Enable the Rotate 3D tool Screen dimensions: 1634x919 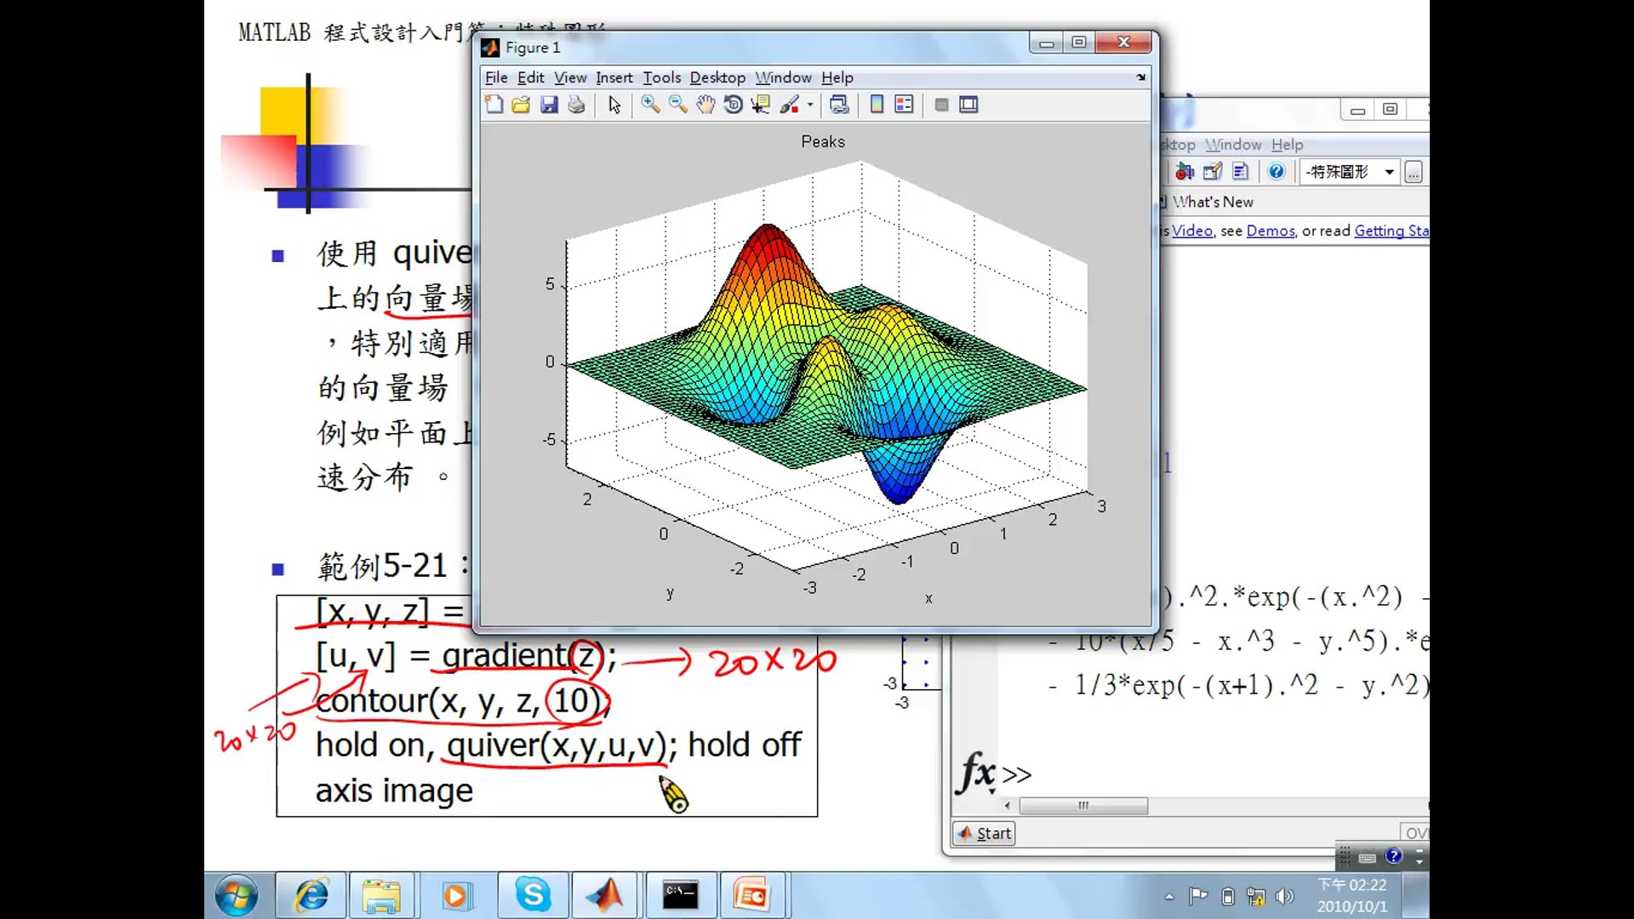[x=733, y=105]
